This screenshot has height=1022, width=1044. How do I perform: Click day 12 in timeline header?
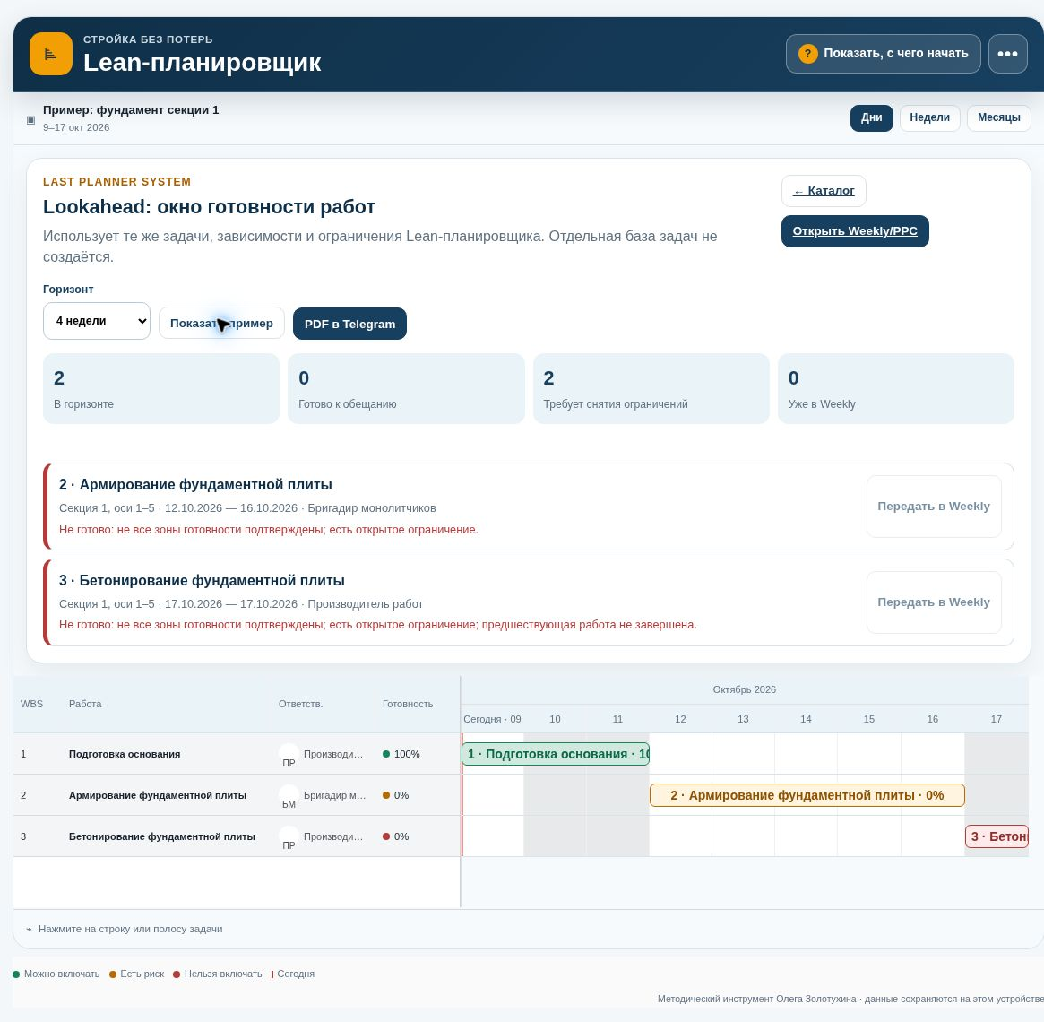click(680, 720)
